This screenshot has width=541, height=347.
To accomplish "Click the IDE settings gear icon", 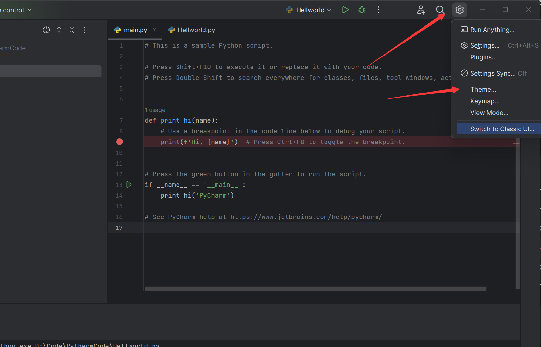I will click(460, 10).
